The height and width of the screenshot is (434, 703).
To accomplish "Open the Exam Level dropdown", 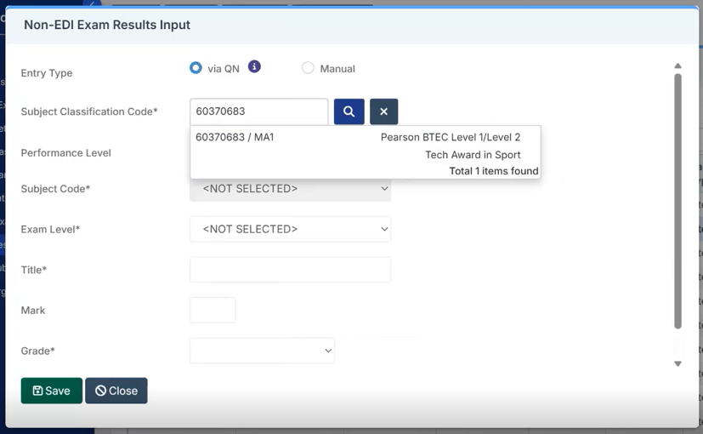I will [x=290, y=229].
